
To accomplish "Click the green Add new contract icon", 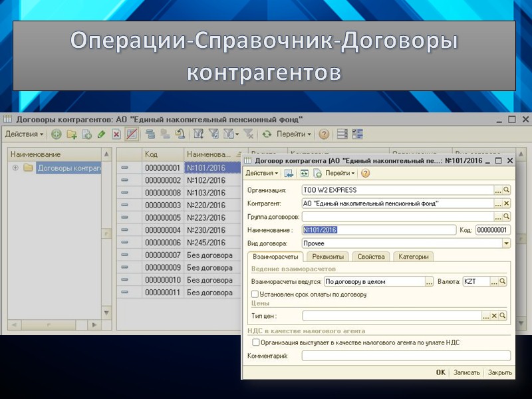I will [57, 134].
